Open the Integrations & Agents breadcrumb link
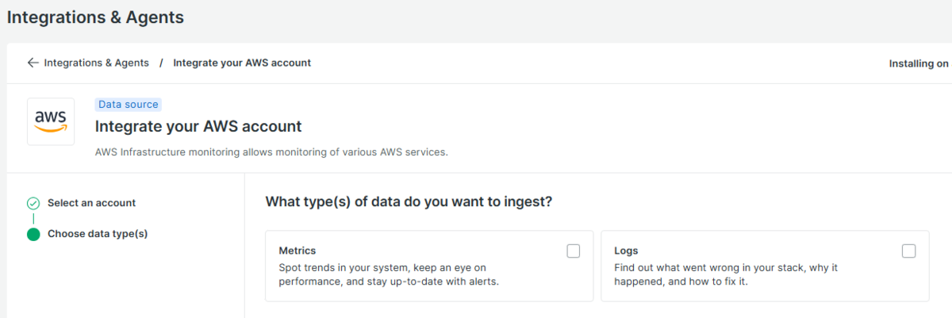952x318 pixels. tap(96, 63)
